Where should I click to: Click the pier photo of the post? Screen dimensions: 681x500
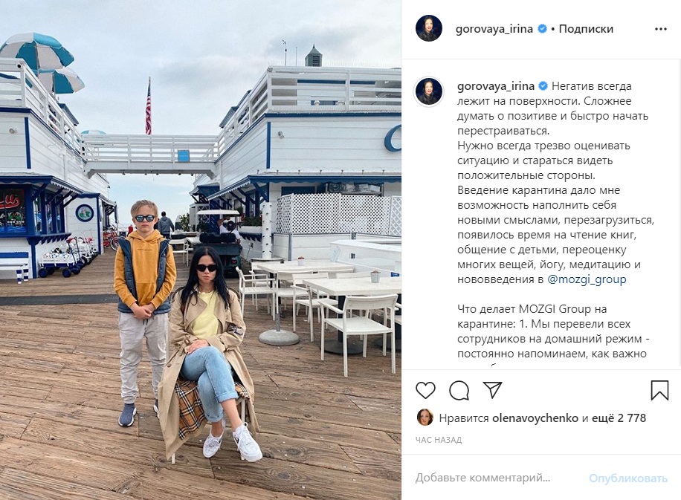pyautogui.click(x=201, y=250)
